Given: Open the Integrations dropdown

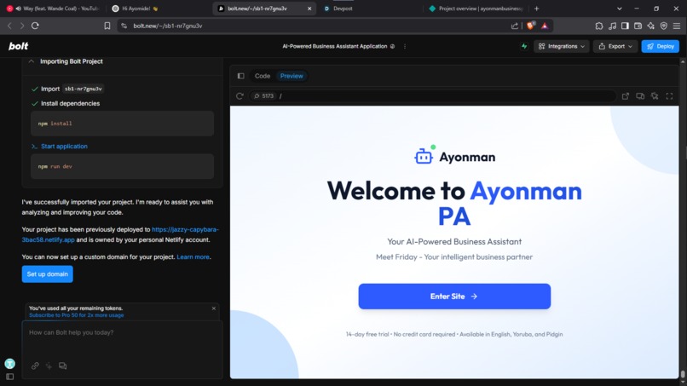Looking at the screenshot, I should 561,46.
